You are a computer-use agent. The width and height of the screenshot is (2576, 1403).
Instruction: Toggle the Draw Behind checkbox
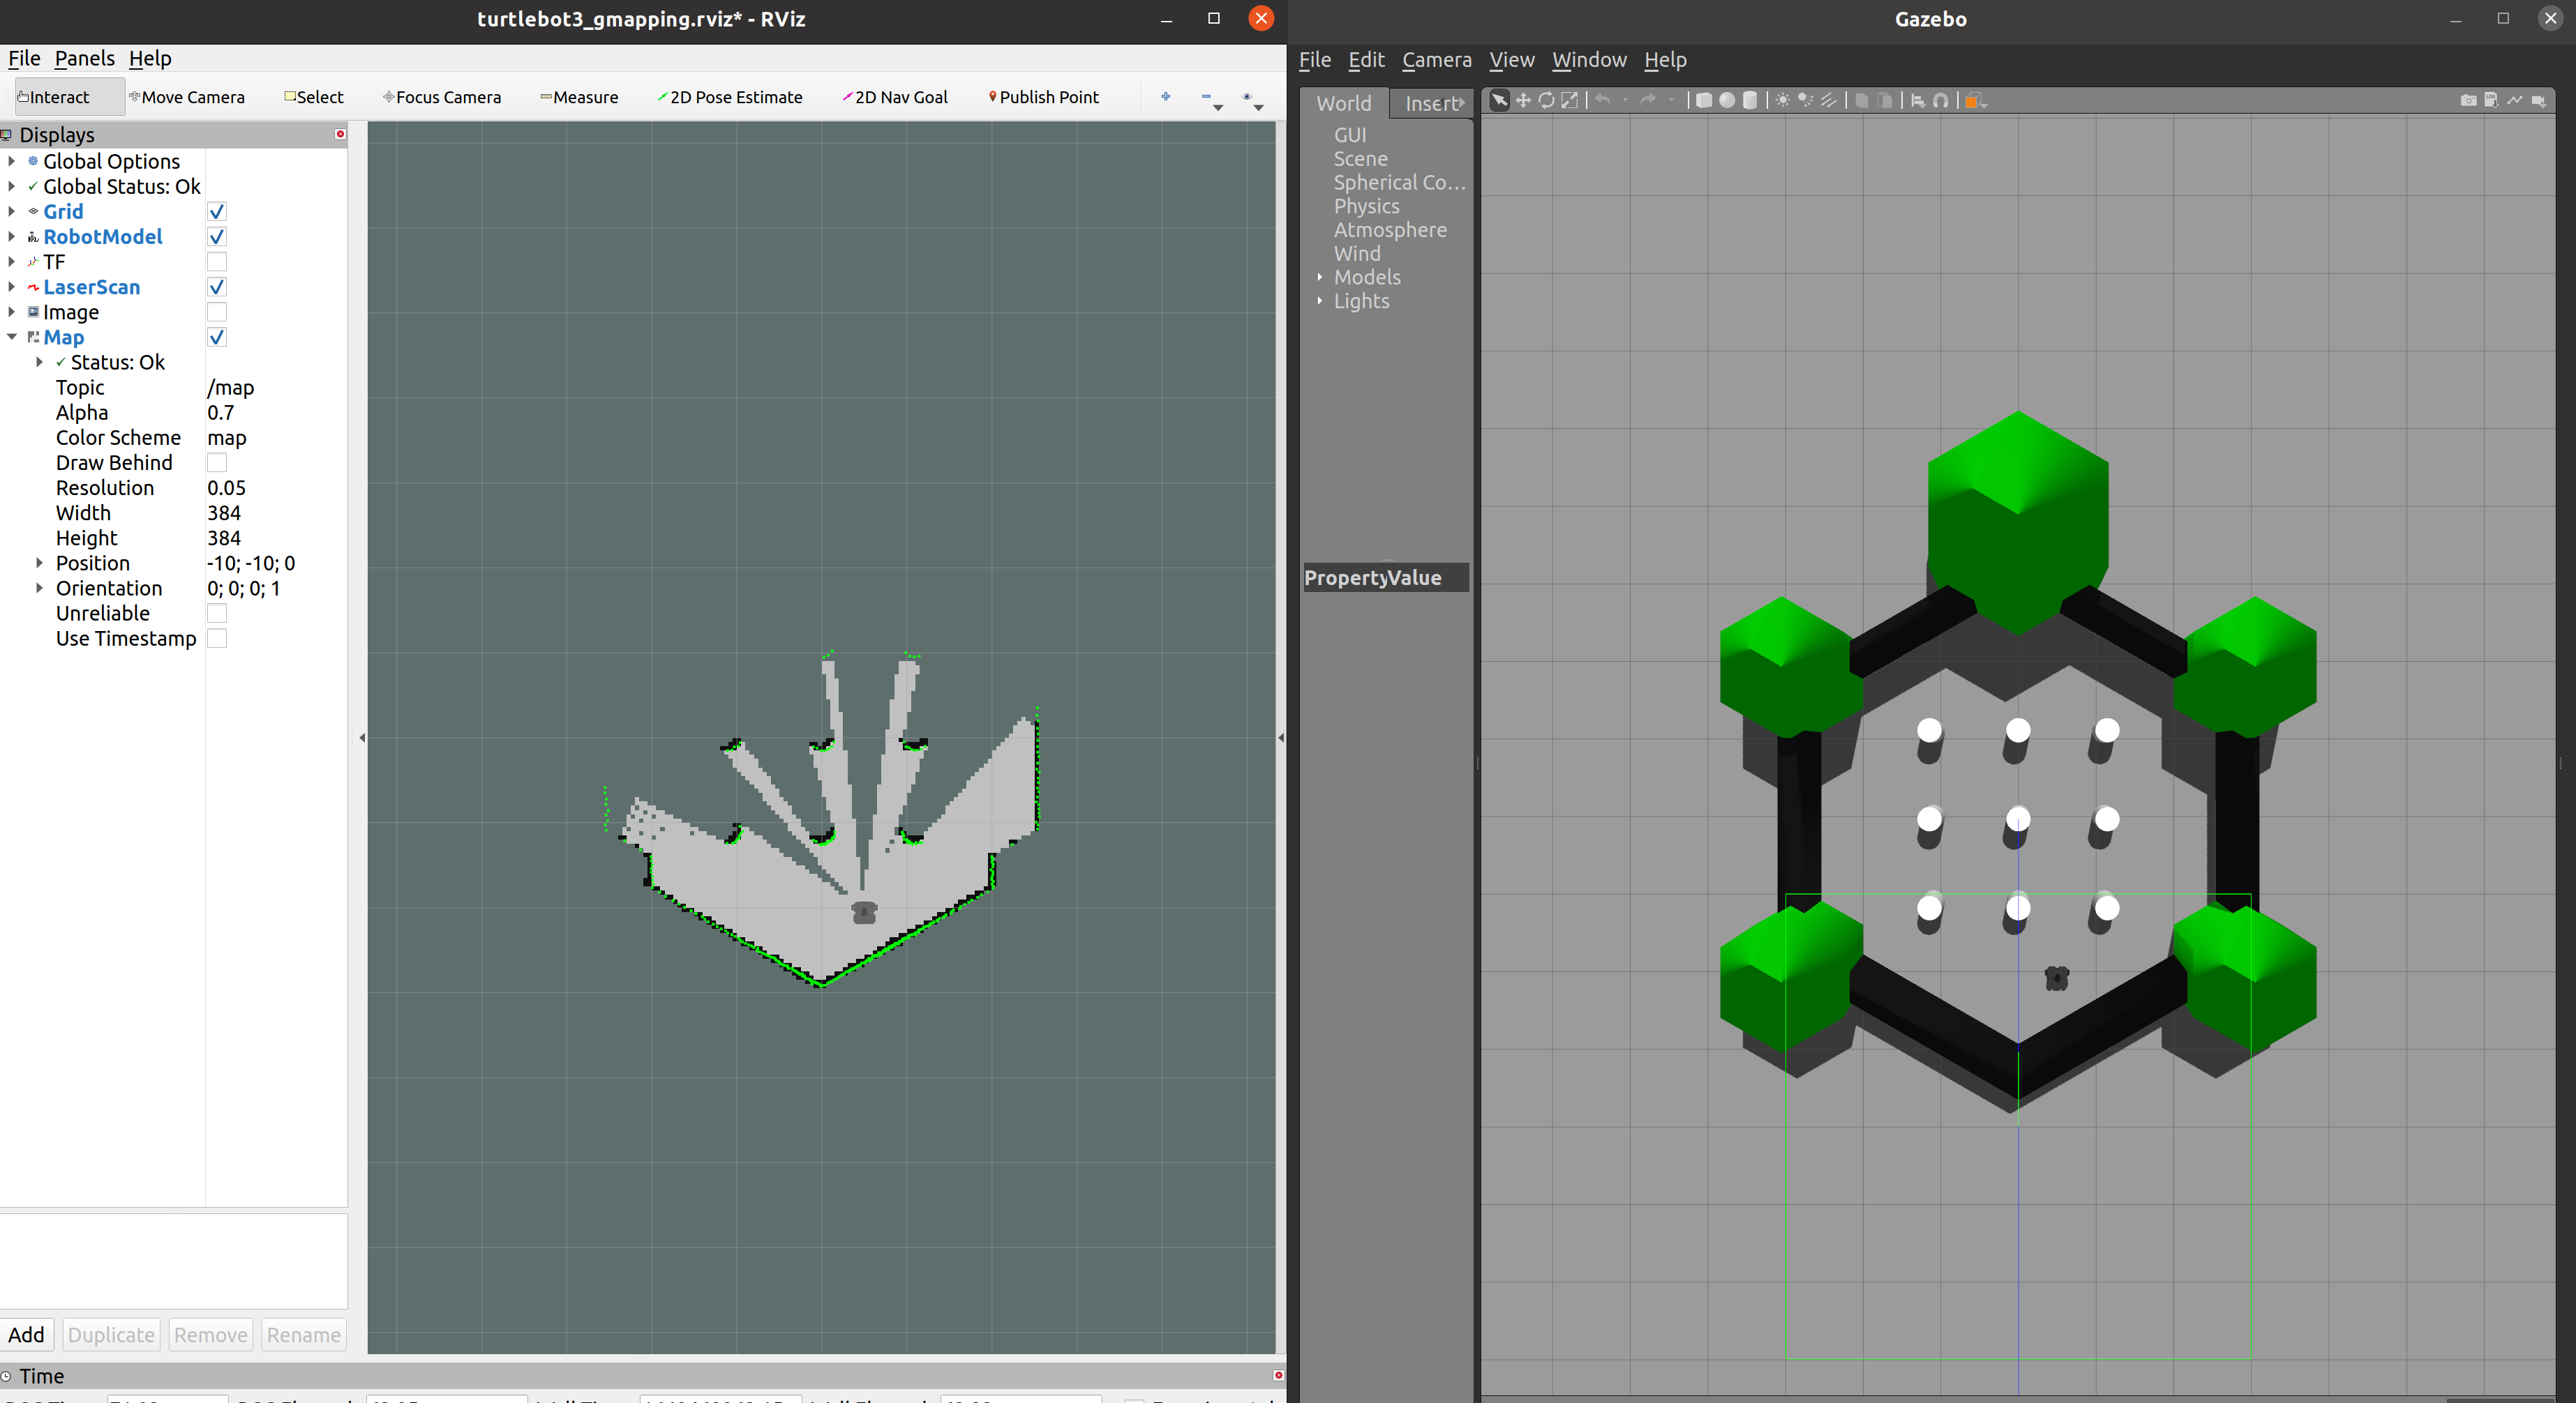tap(217, 463)
